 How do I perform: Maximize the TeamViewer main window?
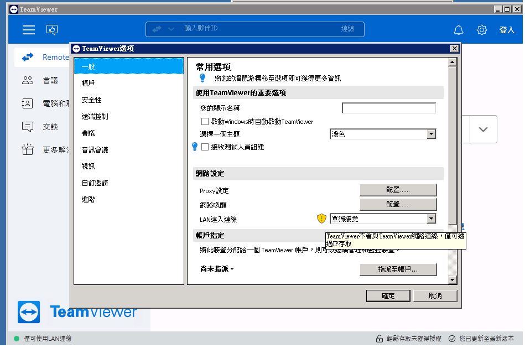(x=507, y=9)
